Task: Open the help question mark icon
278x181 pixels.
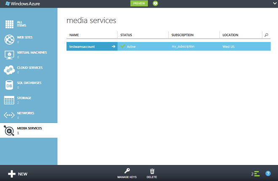Action: pyautogui.click(x=268, y=173)
